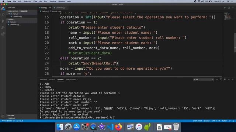
Task: Click accept_input in the breadcrumb
Action: point(56,11)
